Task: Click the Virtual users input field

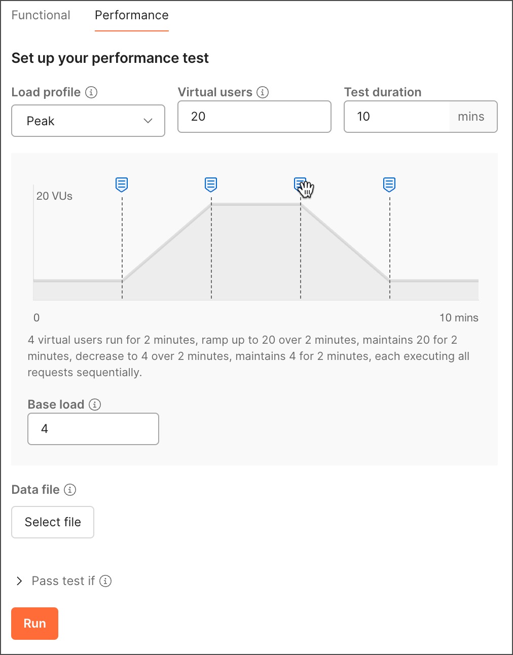Action: click(x=254, y=117)
